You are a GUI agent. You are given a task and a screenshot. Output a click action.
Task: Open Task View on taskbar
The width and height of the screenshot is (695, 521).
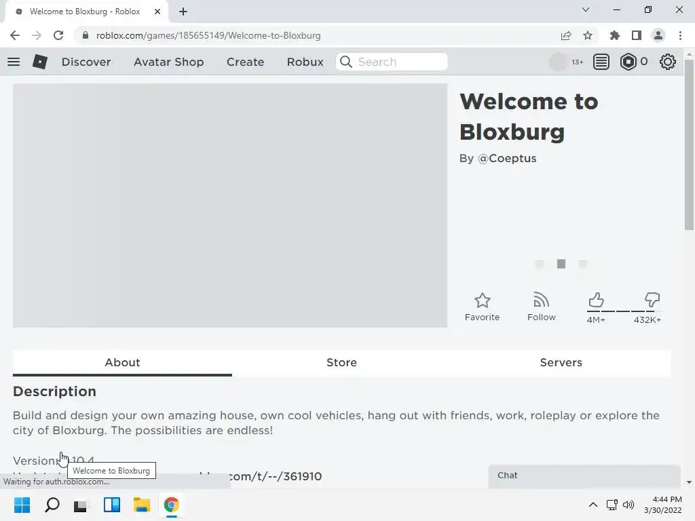point(81,505)
